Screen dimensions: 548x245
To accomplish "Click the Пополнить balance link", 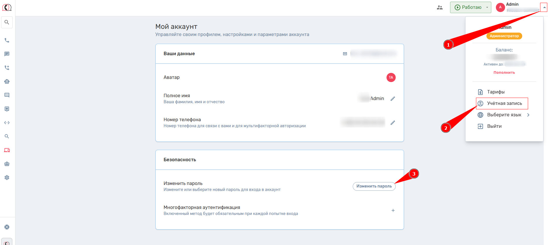I will click(504, 73).
